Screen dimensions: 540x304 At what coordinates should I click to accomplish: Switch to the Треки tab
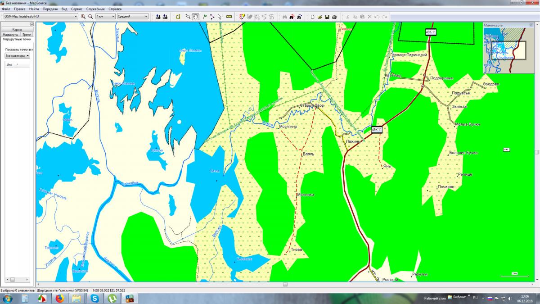pos(27,34)
